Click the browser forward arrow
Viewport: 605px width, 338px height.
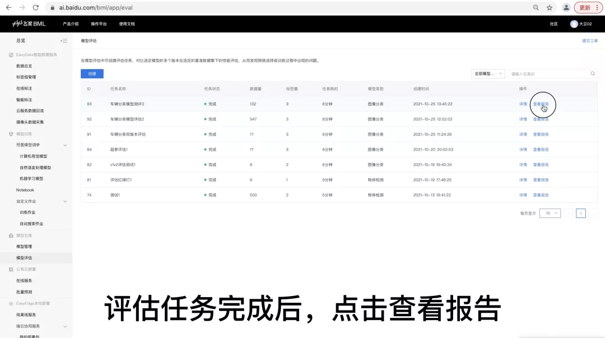22,7
